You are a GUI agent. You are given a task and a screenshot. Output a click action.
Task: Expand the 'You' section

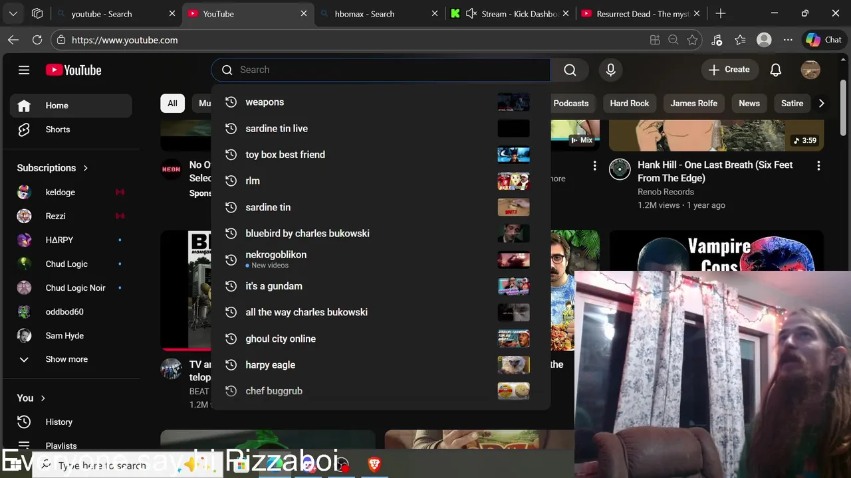coord(31,398)
